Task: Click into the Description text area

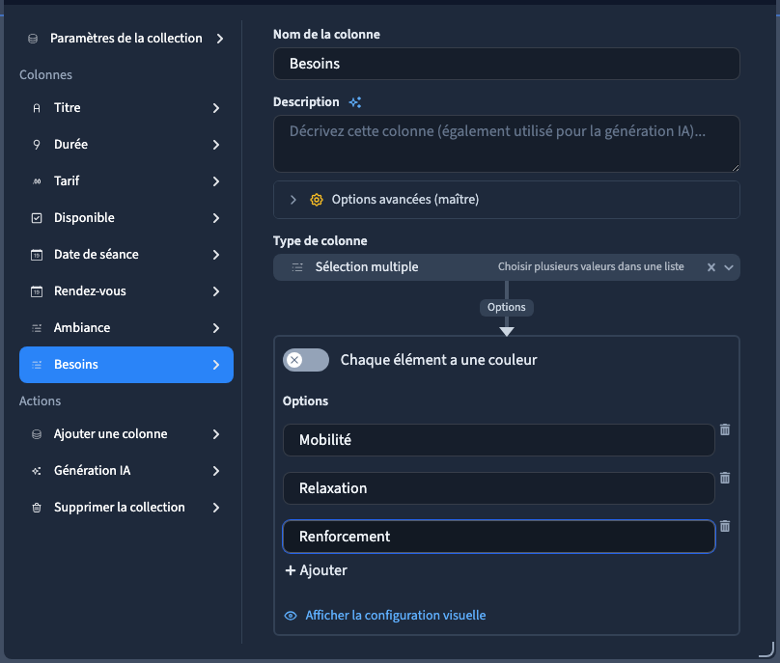Action: point(507,144)
